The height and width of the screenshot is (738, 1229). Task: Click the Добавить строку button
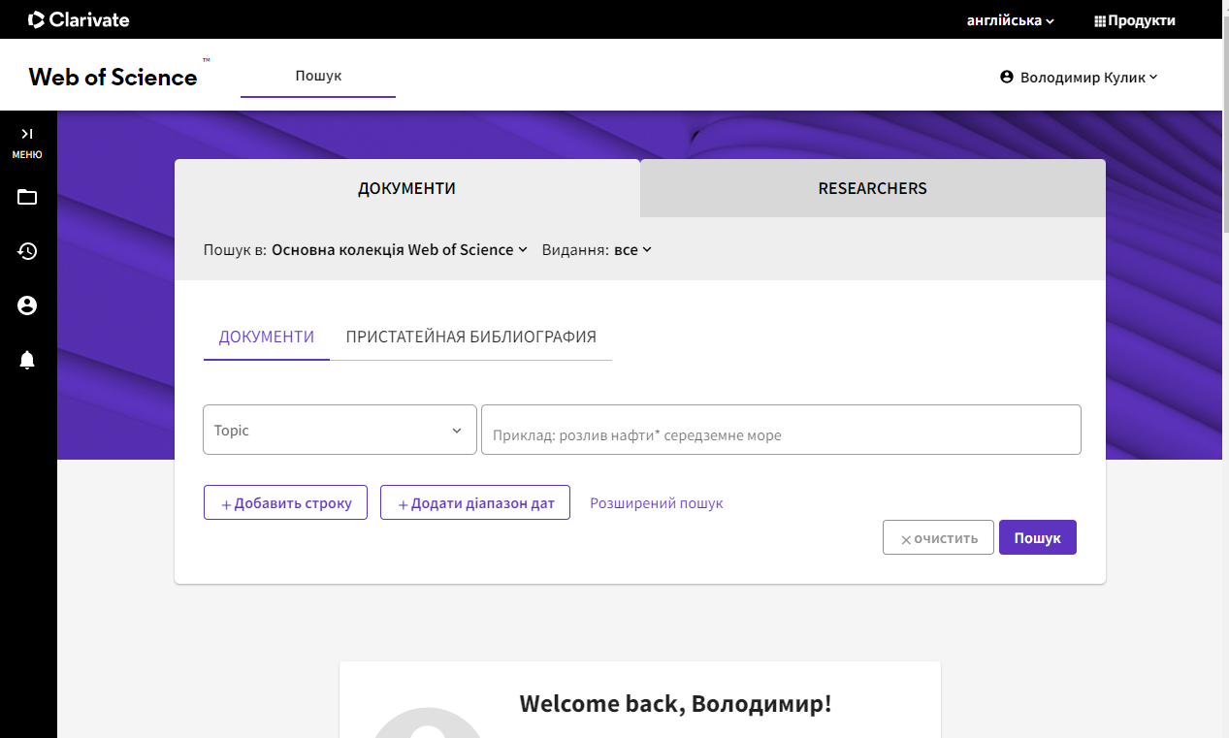285,502
